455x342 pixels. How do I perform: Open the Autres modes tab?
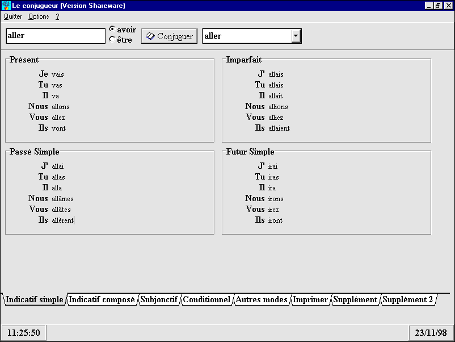262,299
